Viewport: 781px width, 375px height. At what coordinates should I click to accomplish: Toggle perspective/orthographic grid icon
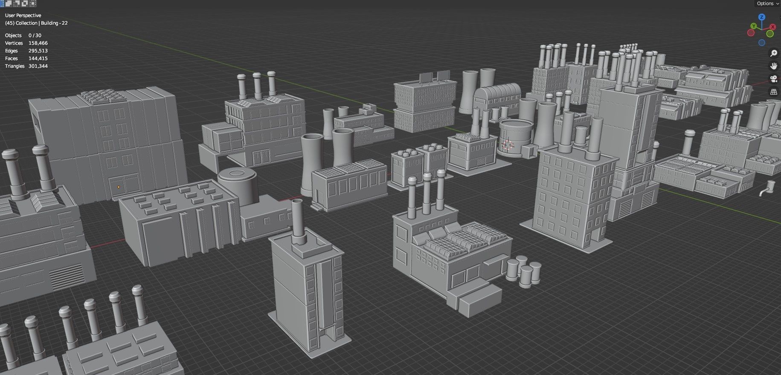[x=773, y=92]
